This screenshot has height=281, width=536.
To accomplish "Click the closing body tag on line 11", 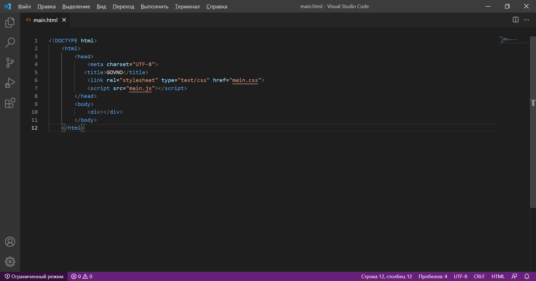I will point(86,120).
